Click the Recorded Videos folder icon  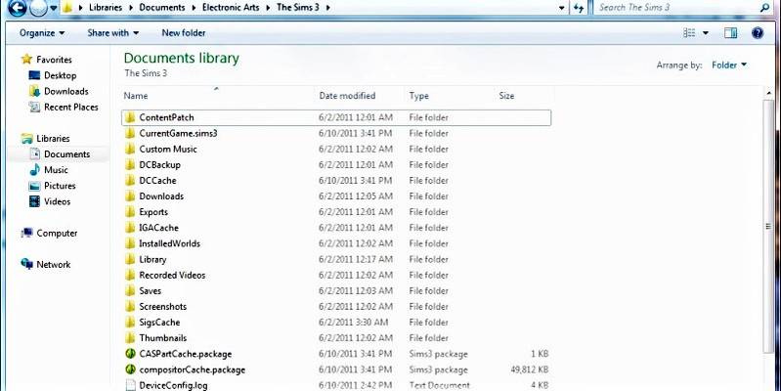pos(130,275)
